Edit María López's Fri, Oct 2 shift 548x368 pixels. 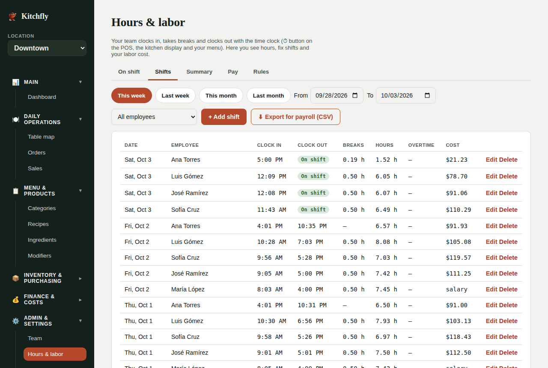pyautogui.click(x=491, y=289)
